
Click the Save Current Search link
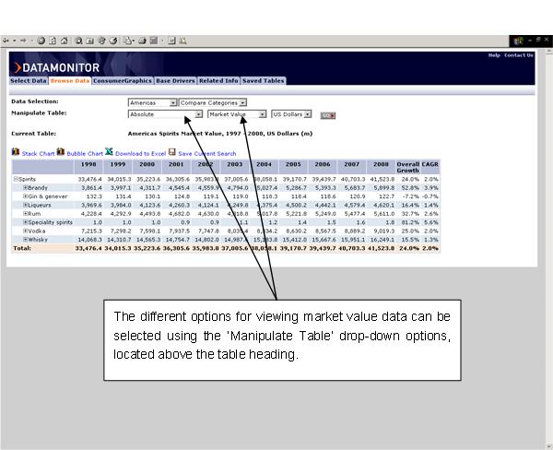pos(207,154)
